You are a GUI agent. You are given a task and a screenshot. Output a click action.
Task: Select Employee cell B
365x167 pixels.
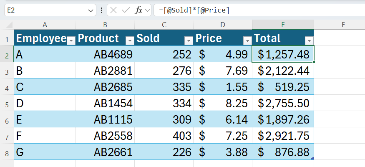pyautogui.click(x=45, y=70)
